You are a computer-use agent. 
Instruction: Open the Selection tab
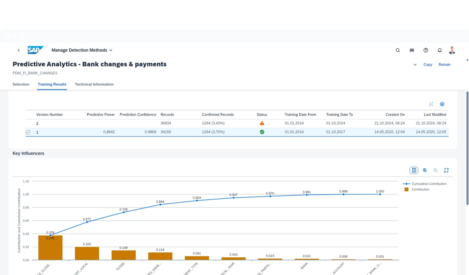(x=21, y=84)
